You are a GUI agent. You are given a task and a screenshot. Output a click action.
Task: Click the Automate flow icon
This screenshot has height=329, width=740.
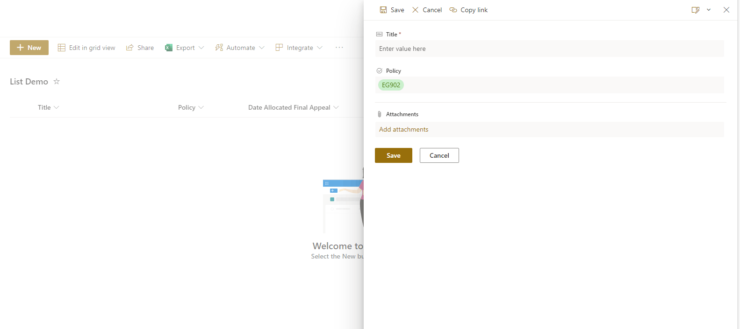click(219, 48)
